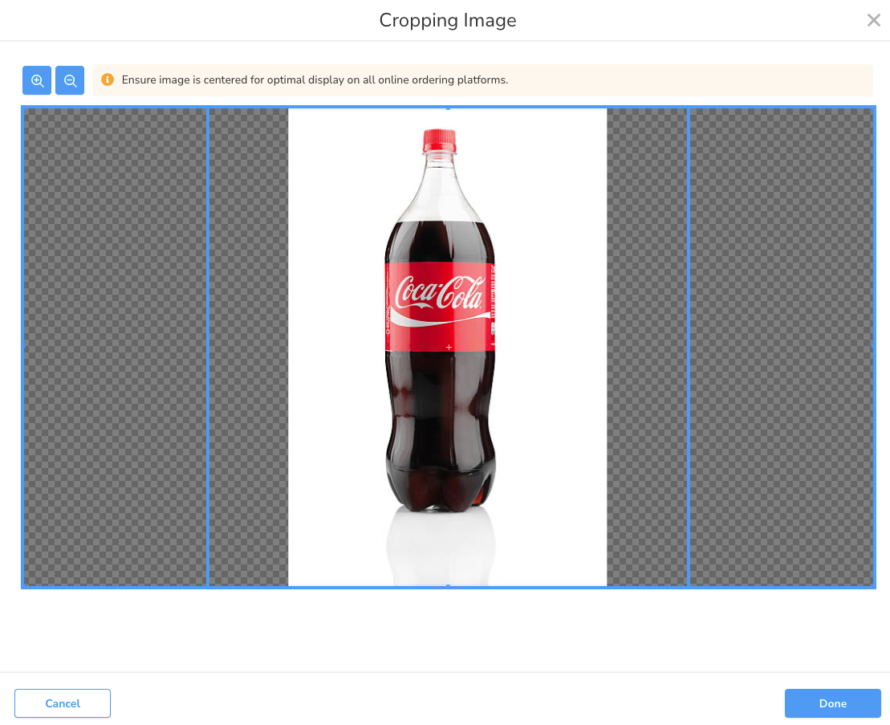Click the right vertical blue crop guide line
The height and width of the screenshot is (725, 890).
(x=688, y=347)
